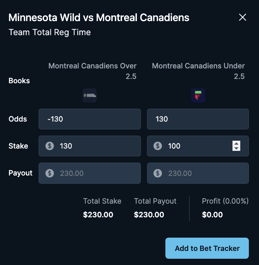Screen dimensions: 259x265
Task: Add this bet to the Bet Tracker
Action: pyautogui.click(x=207, y=248)
